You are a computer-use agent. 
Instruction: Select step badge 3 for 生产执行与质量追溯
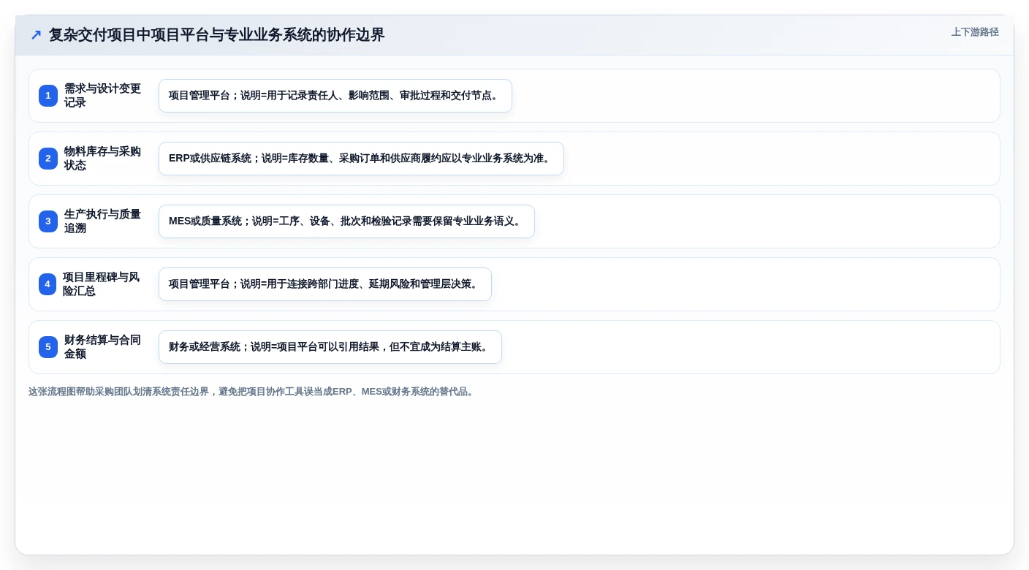point(48,221)
